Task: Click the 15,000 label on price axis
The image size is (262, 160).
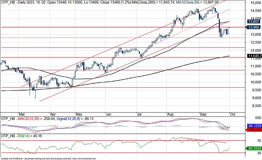Action: point(254,3)
